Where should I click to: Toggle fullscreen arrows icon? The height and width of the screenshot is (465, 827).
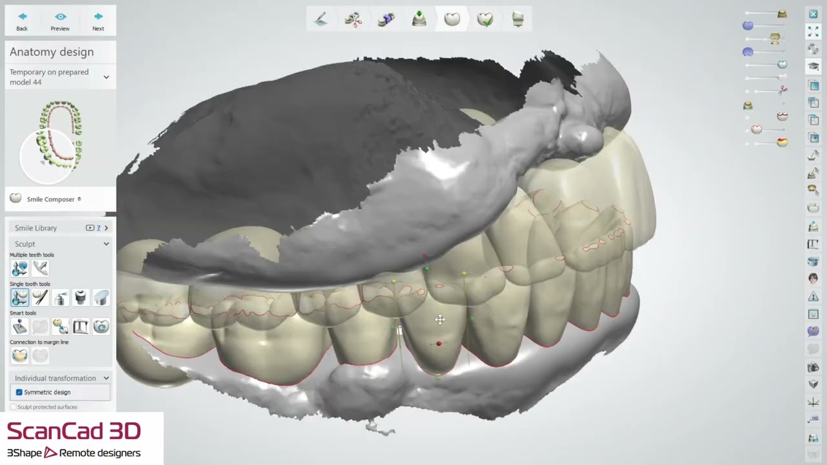coord(813,31)
